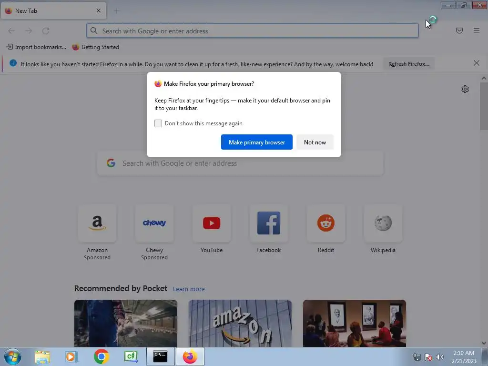The height and width of the screenshot is (366, 488).
Task: Open the C# application taskbar icon
Action: pos(131,356)
